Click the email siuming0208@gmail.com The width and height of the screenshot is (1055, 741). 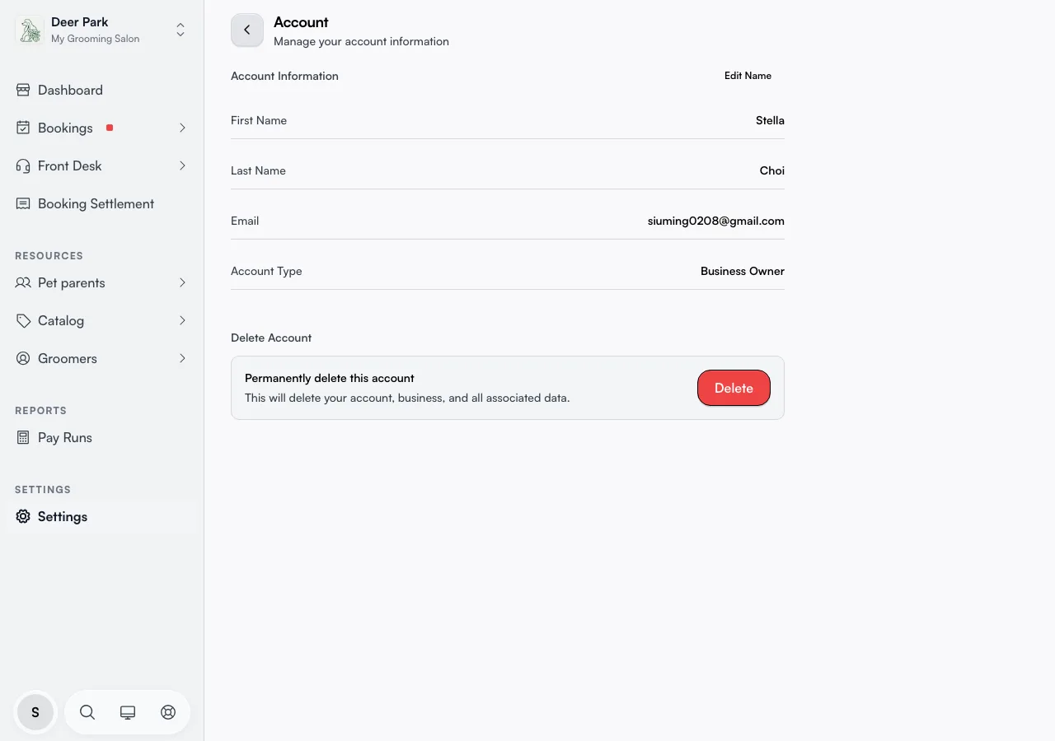(716, 221)
